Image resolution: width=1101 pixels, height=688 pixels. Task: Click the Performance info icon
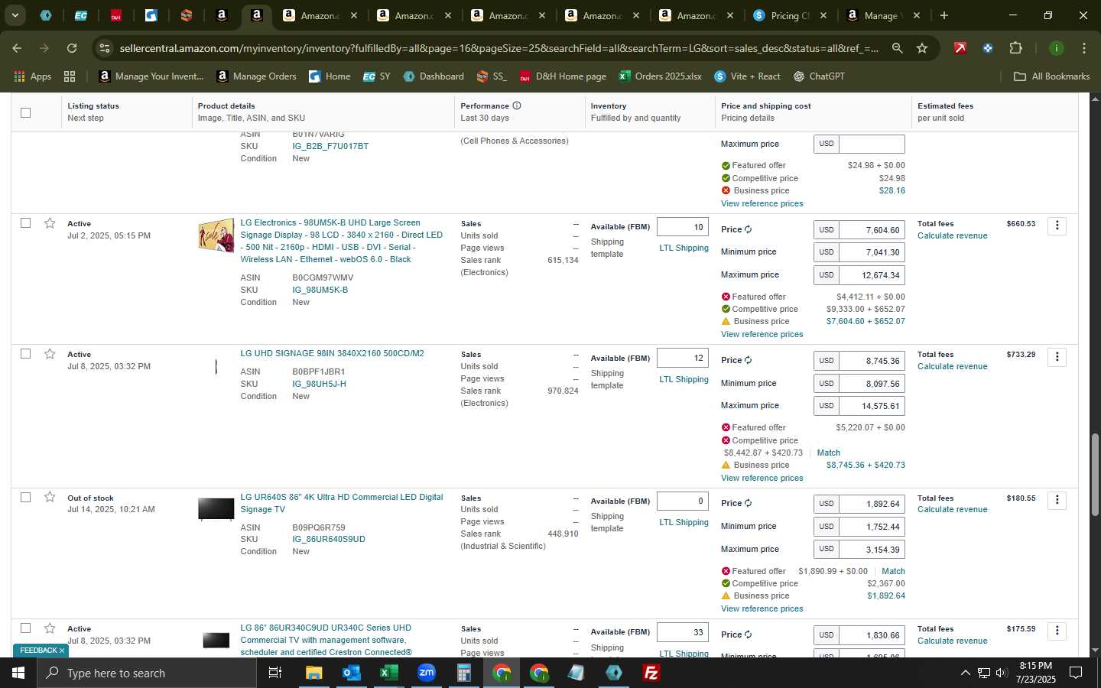tap(517, 105)
